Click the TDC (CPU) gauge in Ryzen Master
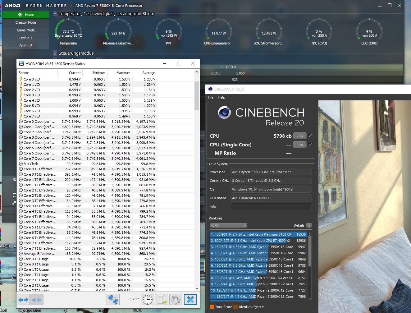The width and height of the screenshot is (411, 313). 319,32
